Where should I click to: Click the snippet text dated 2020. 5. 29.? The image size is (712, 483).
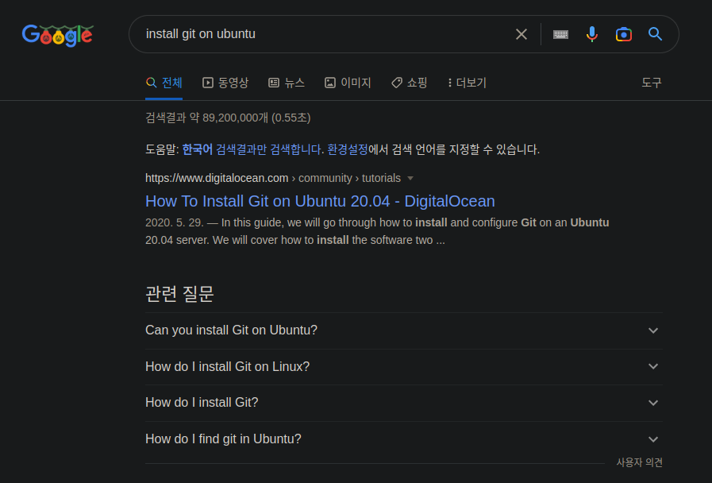(377, 231)
